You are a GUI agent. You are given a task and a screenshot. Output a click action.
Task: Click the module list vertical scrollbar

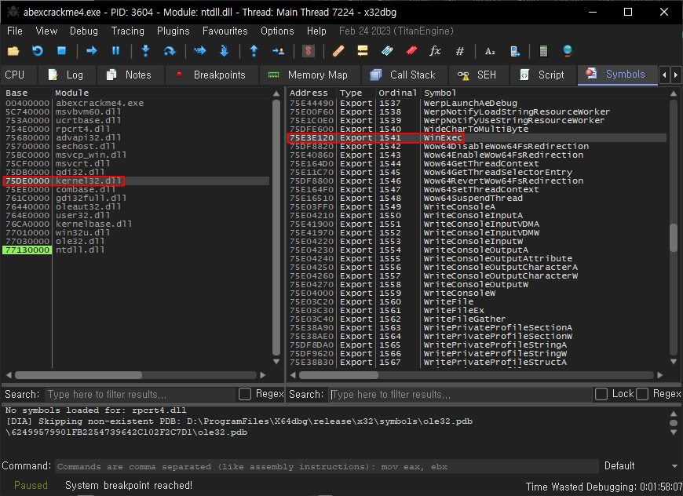pyautogui.click(x=276, y=228)
